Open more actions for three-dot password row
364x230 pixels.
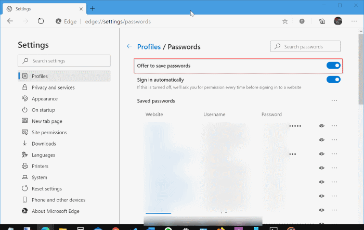tap(334, 154)
